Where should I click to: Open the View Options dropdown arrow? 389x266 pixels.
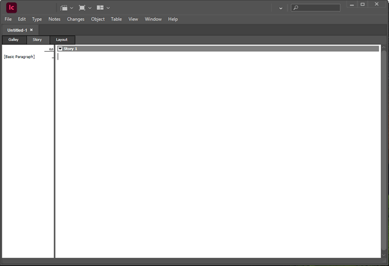pyautogui.click(x=72, y=8)
